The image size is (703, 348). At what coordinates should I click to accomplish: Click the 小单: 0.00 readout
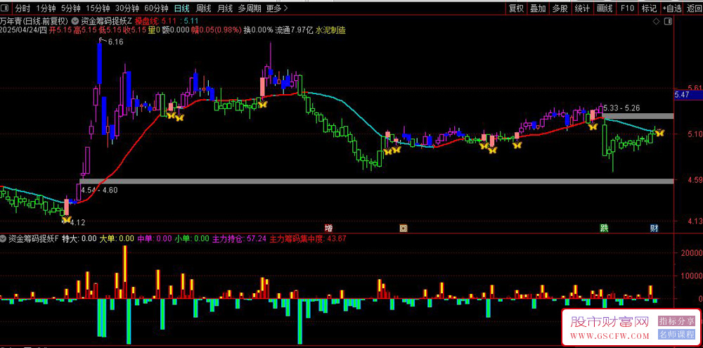(192, 238)
